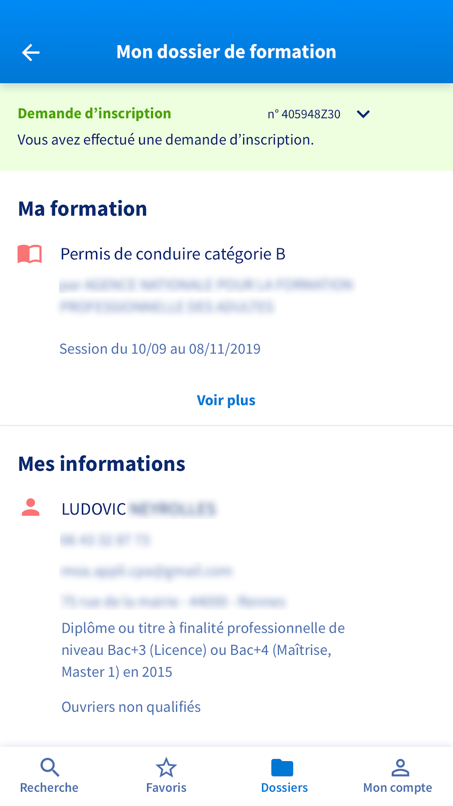Go to the Favoris tab label
Viewport: 453px width, 806px height.
166,787
